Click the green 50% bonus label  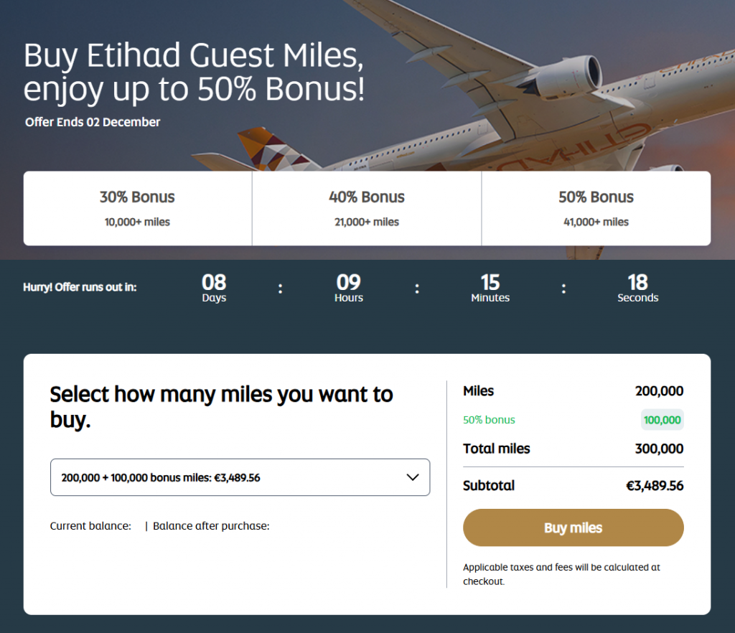(x=489, y=419)
